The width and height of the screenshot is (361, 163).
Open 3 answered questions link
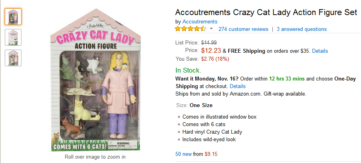(x=302, y=29)
